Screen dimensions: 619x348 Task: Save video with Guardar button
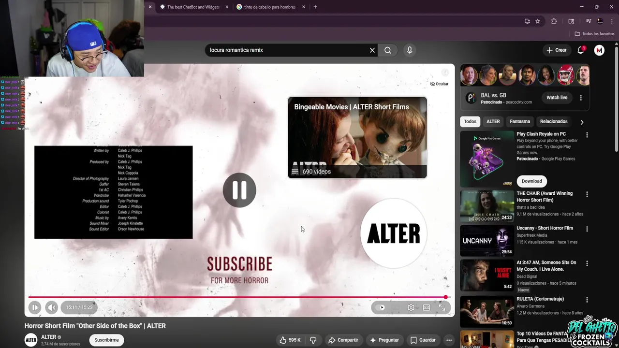coord(423,340)
